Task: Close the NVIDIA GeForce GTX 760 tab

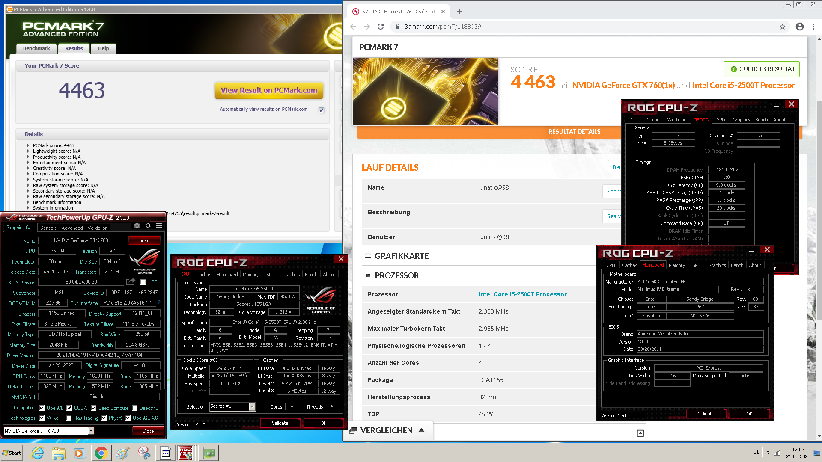Action: [x=443, y=12]
